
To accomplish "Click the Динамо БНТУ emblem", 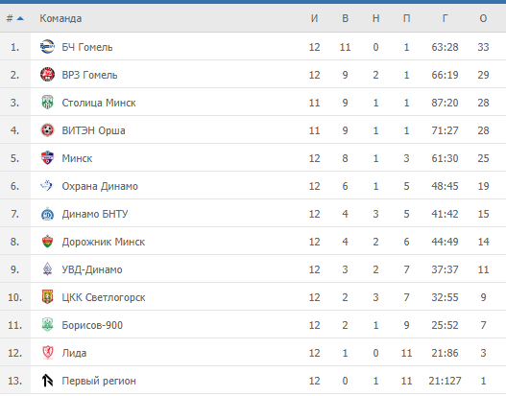I will click(47, 214).
